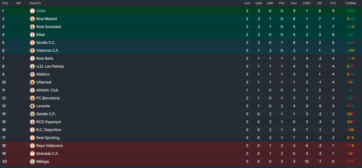The height and width of the screenshot is (168, 362).
Task: Click the Getafe C.F. crest icon
Action: tap(32, 114)
